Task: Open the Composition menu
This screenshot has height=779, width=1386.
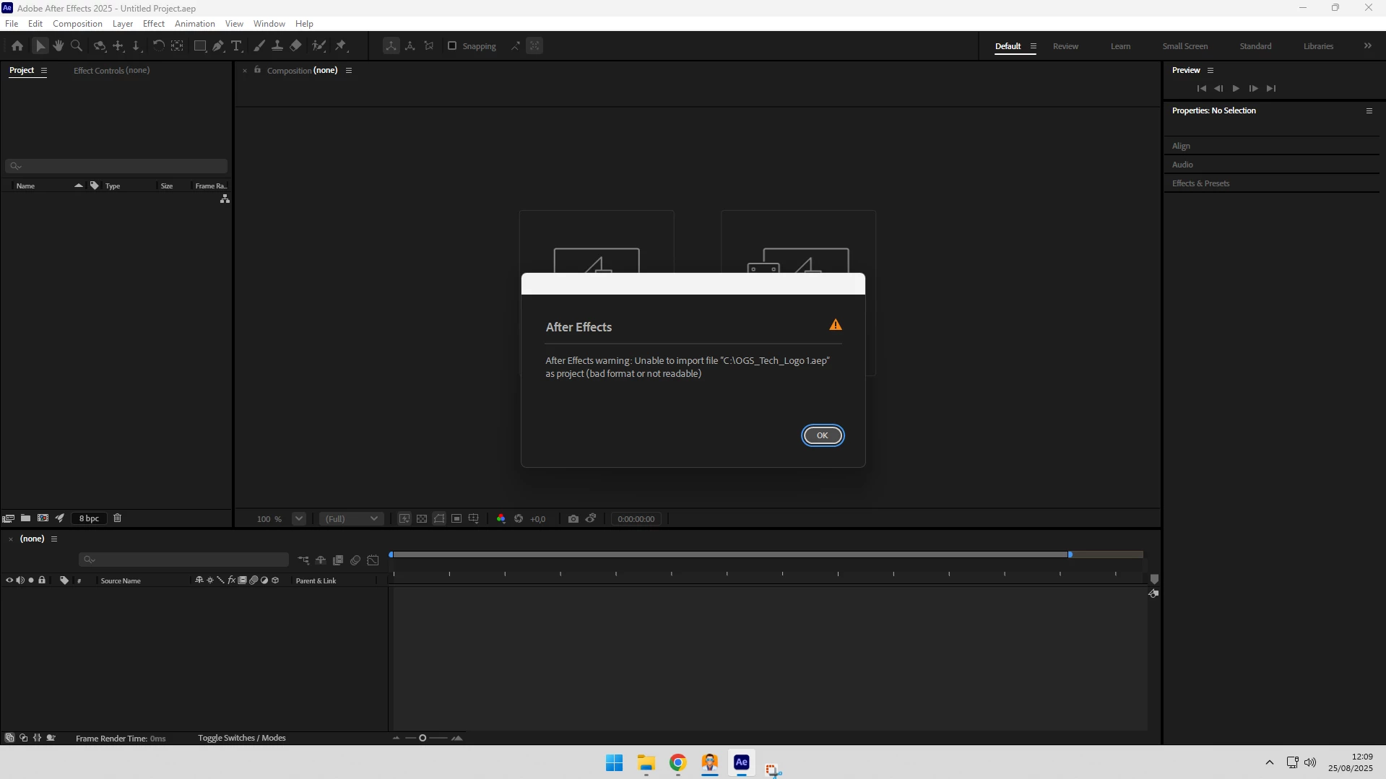Action: [77, 24]
